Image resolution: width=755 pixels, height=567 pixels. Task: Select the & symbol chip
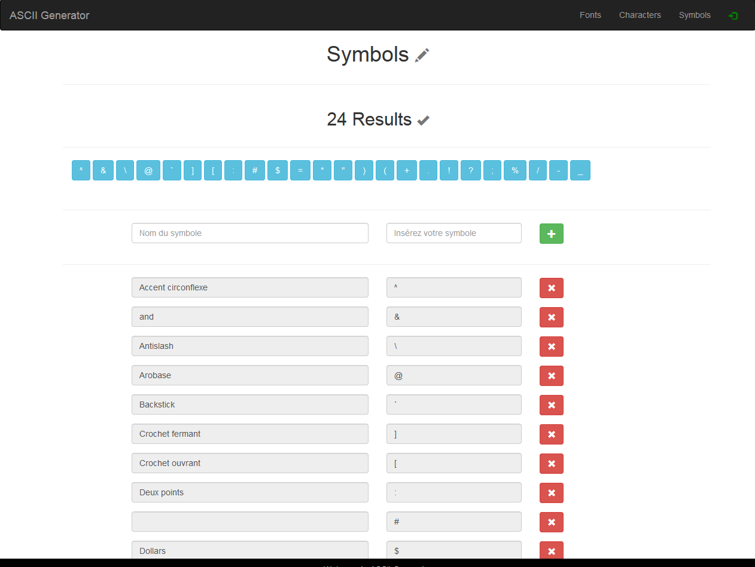coord(103,170)
